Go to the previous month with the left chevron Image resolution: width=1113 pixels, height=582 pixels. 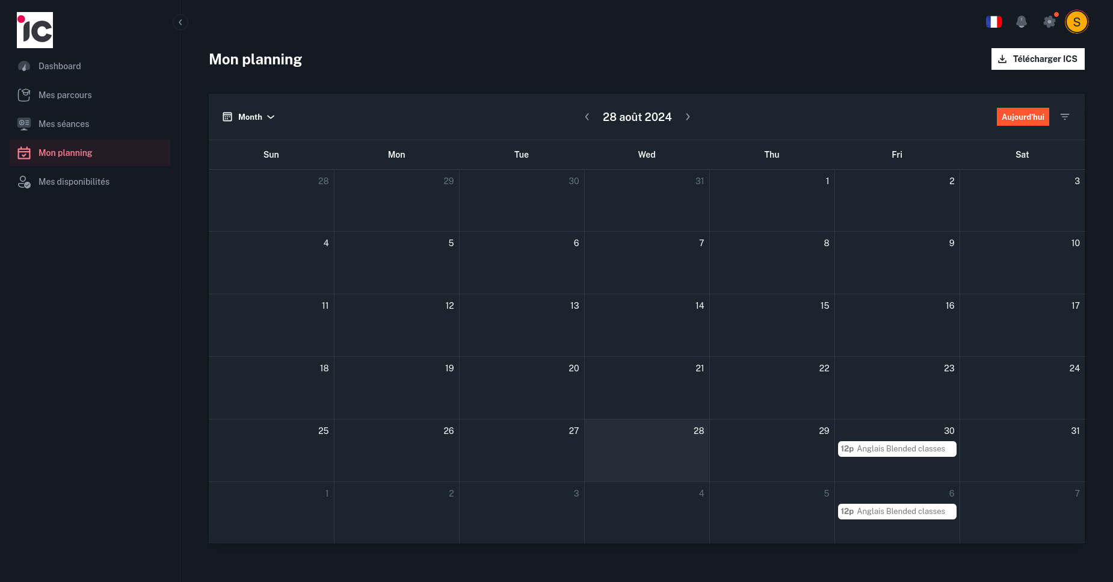point(587,117)
